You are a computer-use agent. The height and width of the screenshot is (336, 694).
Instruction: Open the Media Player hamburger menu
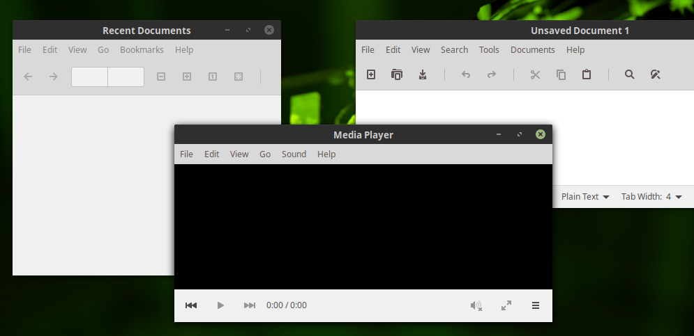click(536, 305)
